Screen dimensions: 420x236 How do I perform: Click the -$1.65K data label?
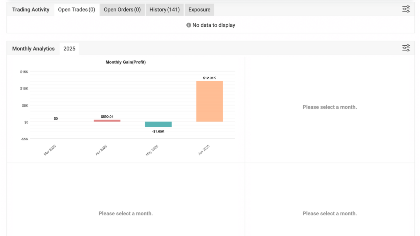158,131
